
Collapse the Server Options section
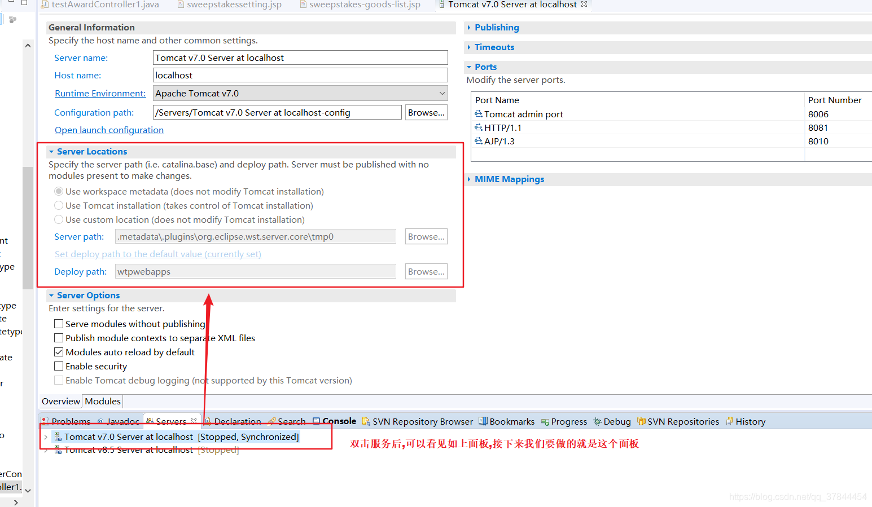[x=51, y=295]
